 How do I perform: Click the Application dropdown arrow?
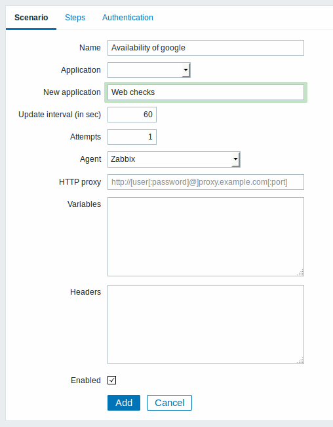coord(186,70)
